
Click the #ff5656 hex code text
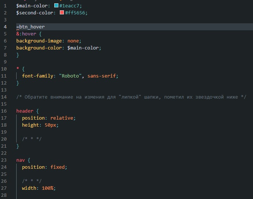(75, 13)
